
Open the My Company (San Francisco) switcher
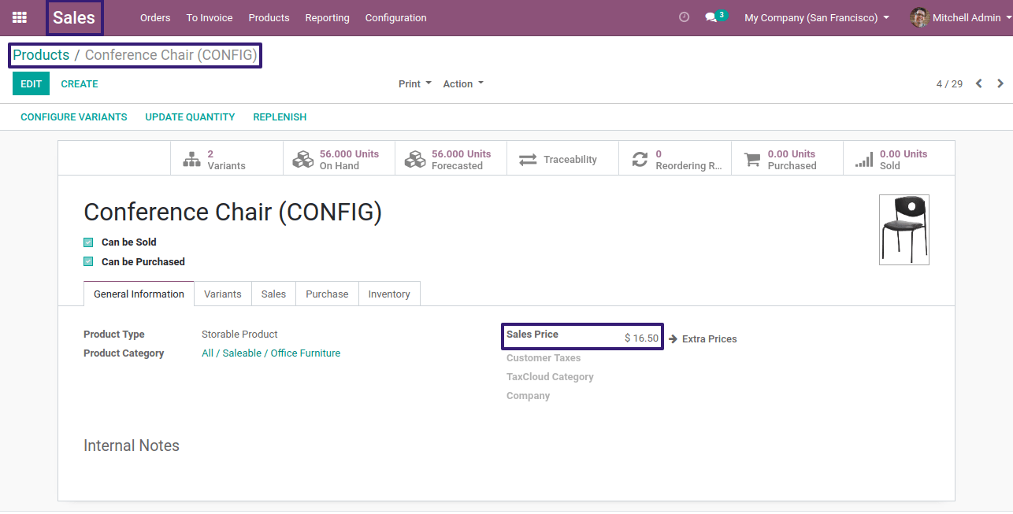(x=817, y=17)
